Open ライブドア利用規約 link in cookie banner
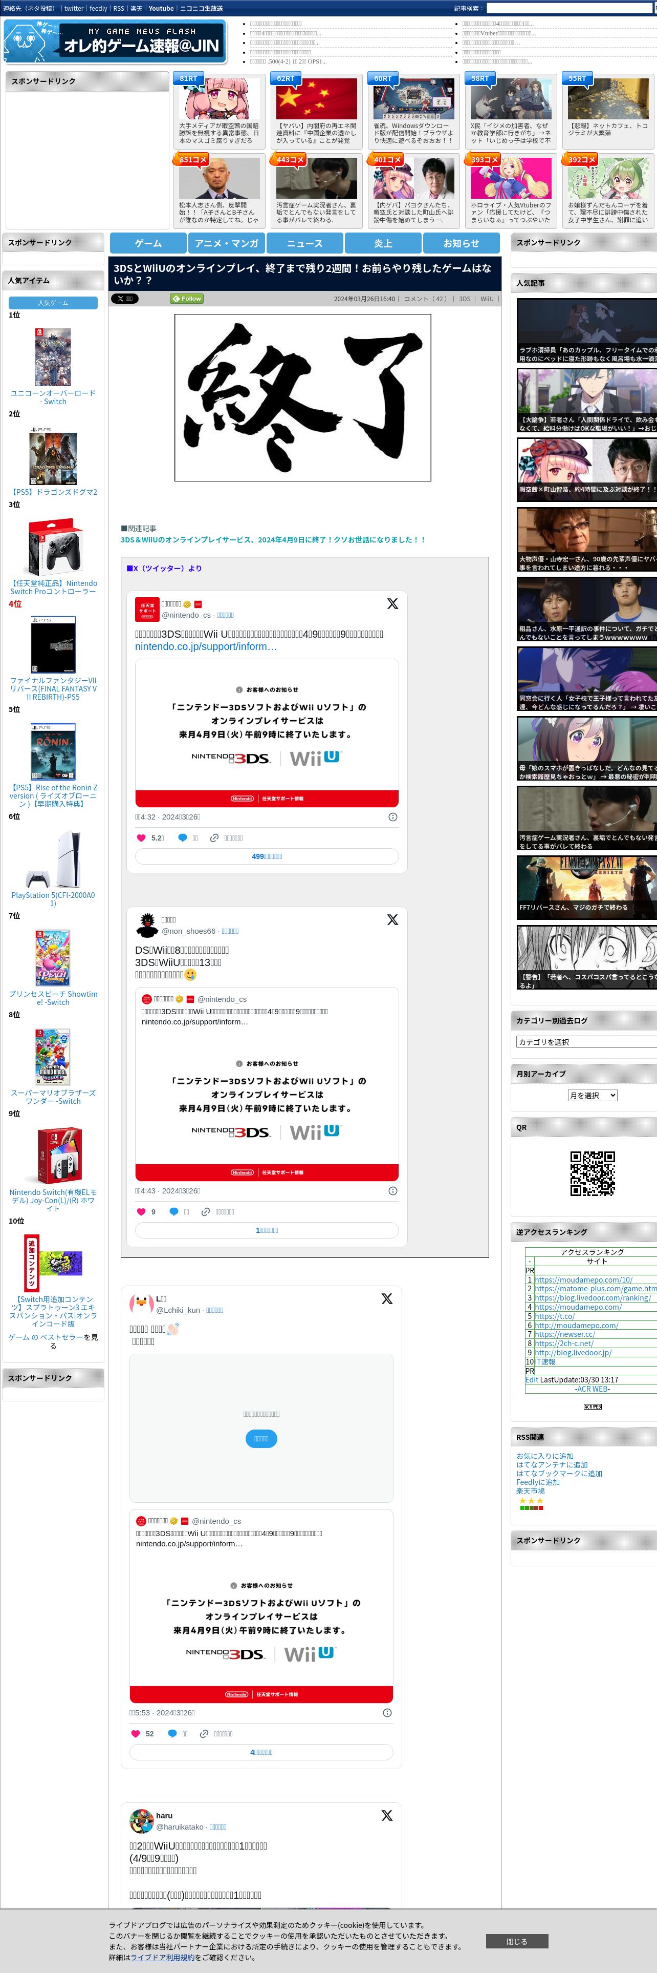 point(162,1957)
